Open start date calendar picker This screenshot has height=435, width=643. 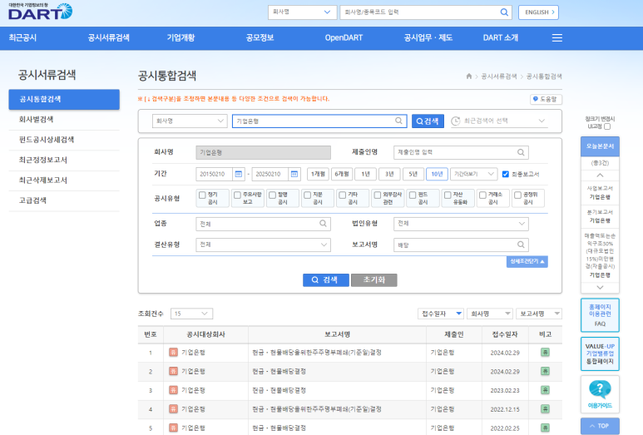tap(238, 174)
